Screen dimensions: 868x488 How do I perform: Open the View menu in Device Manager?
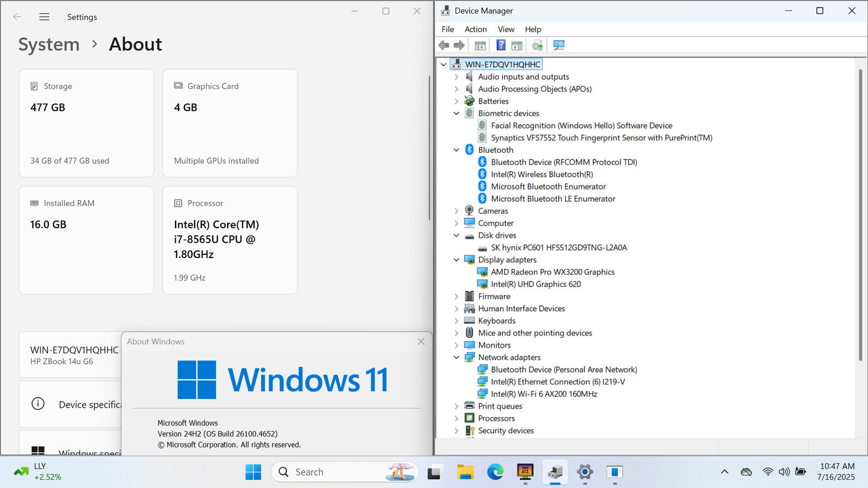pos(506,29)
